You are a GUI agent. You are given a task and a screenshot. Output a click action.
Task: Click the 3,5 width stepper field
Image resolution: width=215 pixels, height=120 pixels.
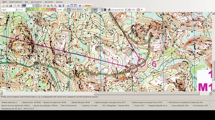[100, 10]
